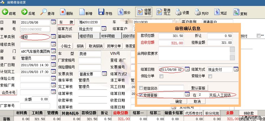
Task: Click 确定 to confirm the audit
Action: point(179,101)
